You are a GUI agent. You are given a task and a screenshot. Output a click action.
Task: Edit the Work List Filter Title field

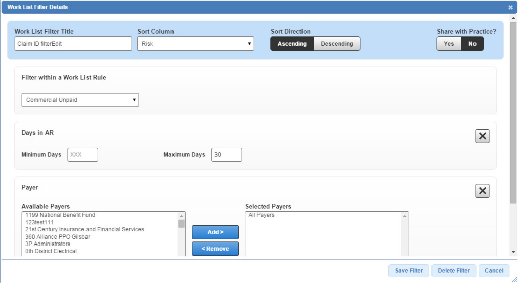point(73,44)
